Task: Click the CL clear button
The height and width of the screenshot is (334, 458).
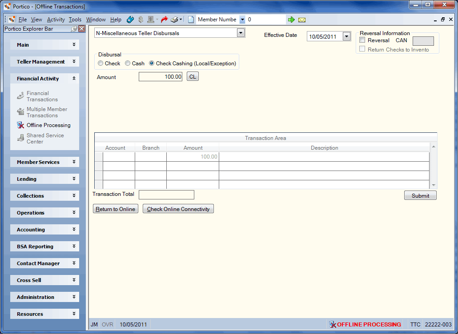Action: point(193,77)
